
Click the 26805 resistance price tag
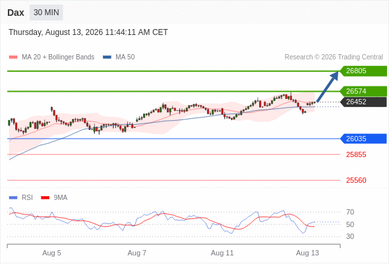[x=363, y=71]
